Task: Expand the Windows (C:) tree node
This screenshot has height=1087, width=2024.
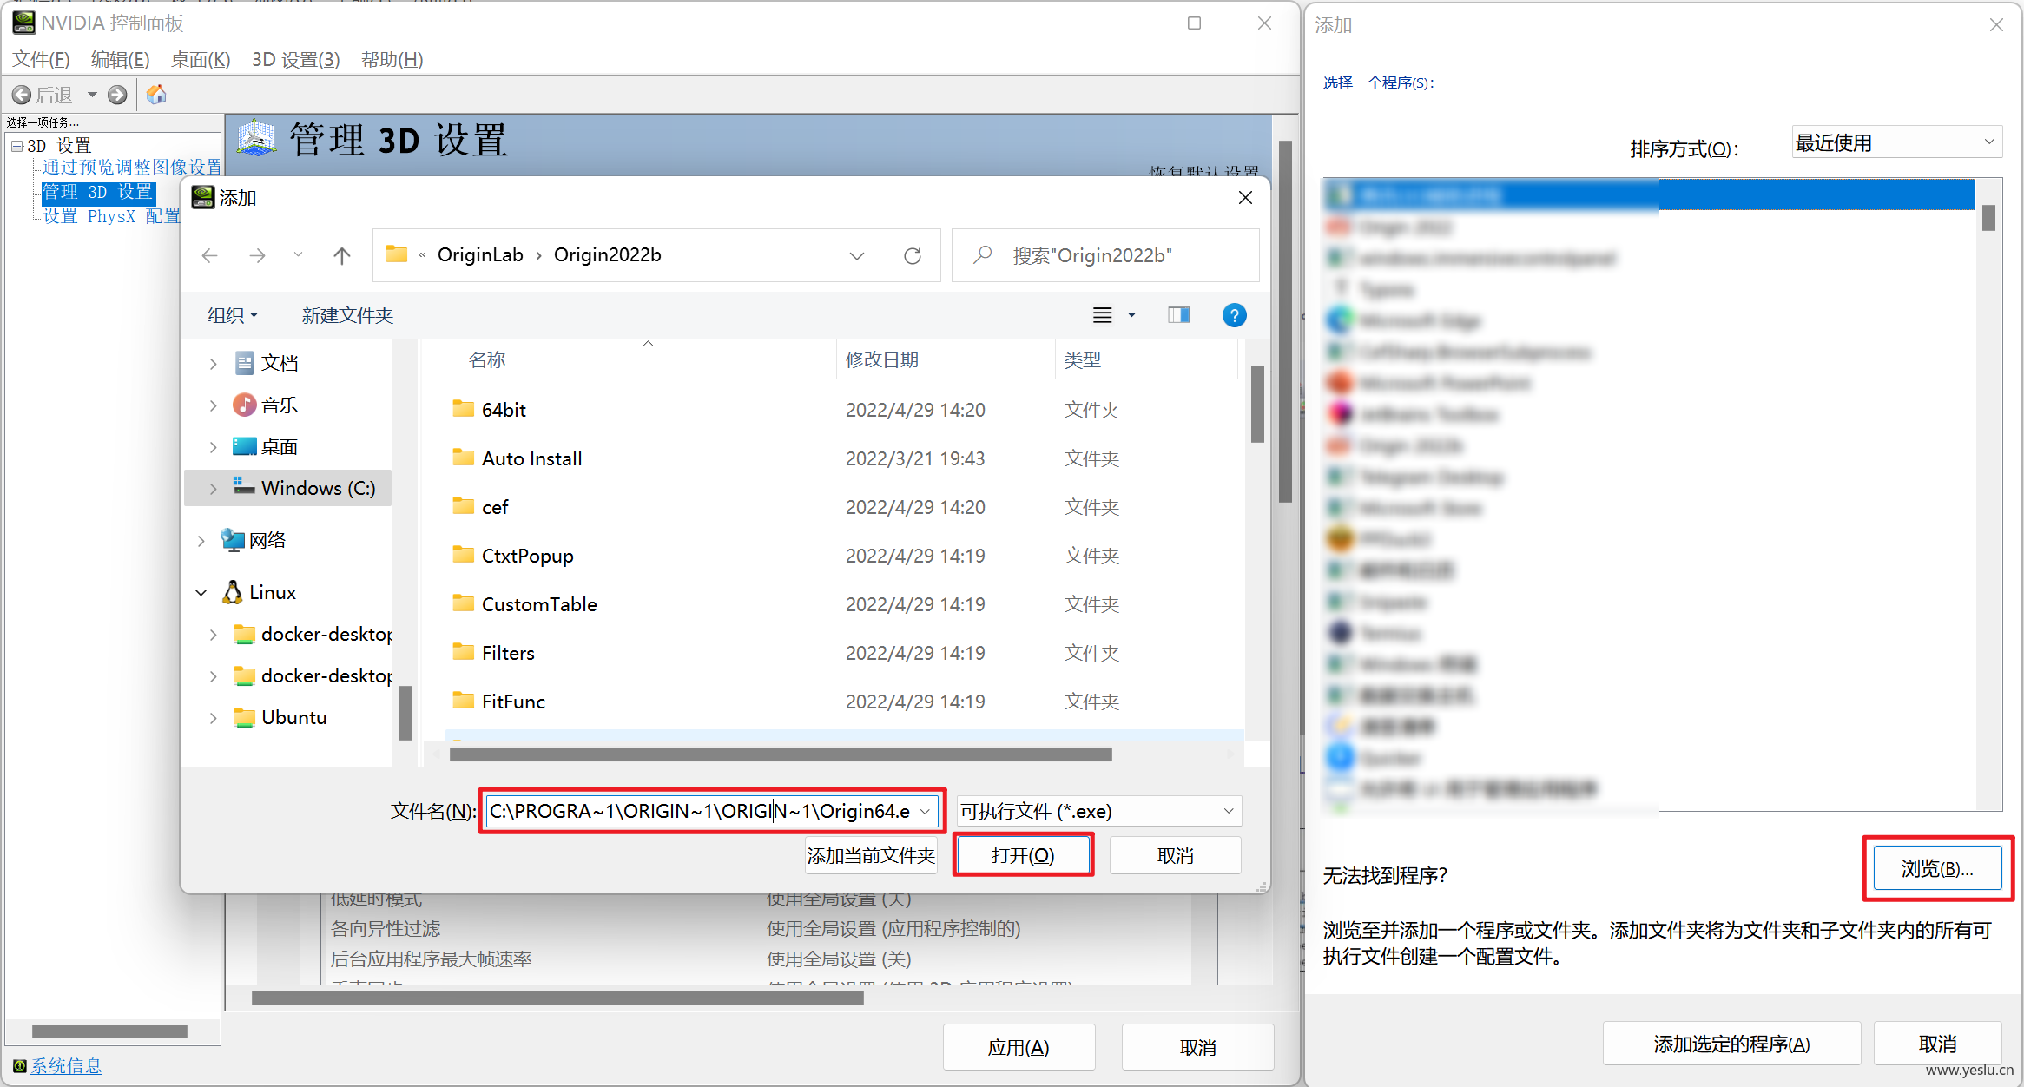Action: (213, 489)
